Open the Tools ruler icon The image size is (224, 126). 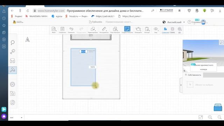(104, 30)
